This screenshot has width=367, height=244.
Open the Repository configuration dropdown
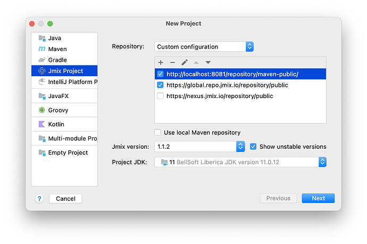(204, 47)
